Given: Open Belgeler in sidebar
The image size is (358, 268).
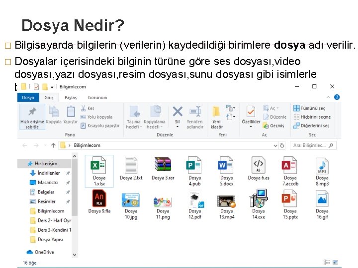Looking at the screenshot, I should click(46, 192).
